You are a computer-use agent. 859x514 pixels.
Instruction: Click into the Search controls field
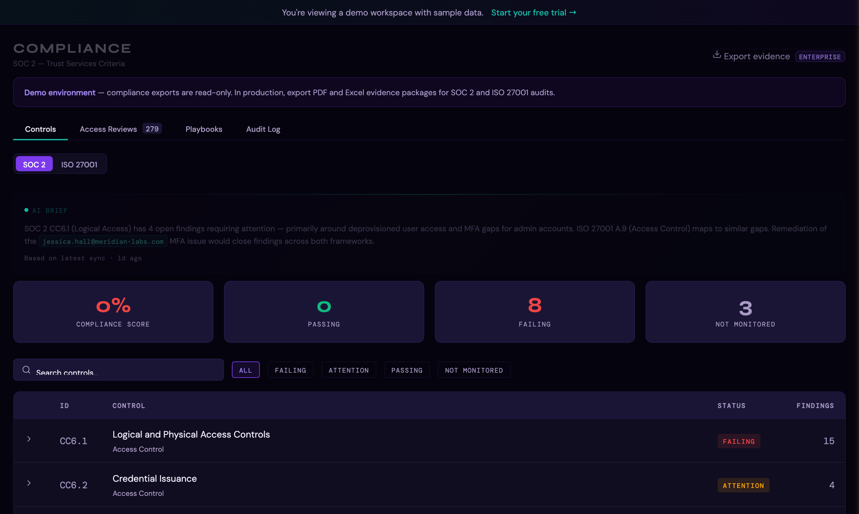coord(119,370)
